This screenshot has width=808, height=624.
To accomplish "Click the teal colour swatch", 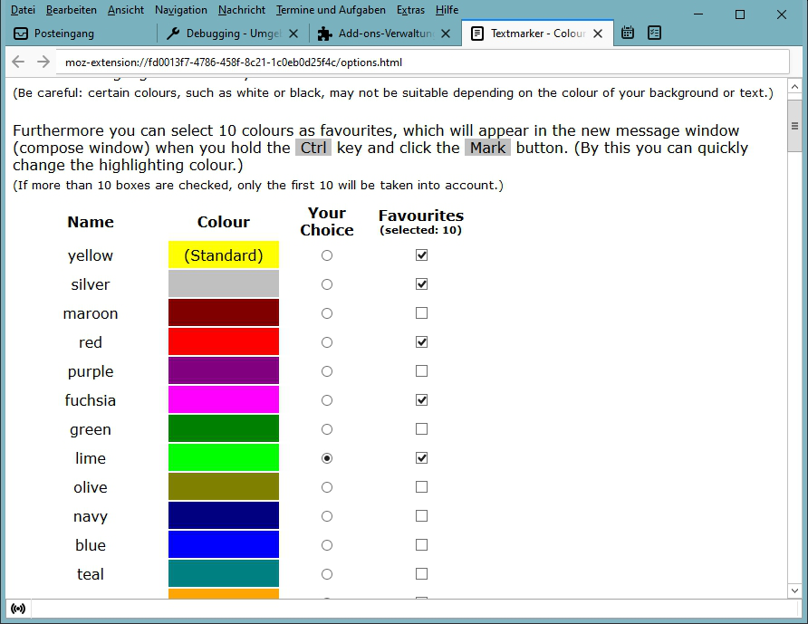I will pyautogui.click(x=224, y=573).
